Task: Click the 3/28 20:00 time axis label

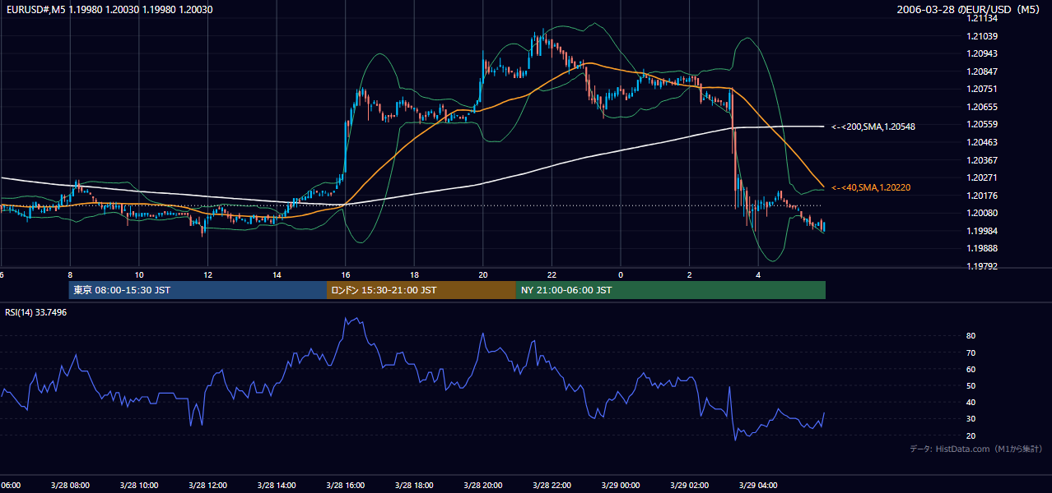Action: coord(482,485)
